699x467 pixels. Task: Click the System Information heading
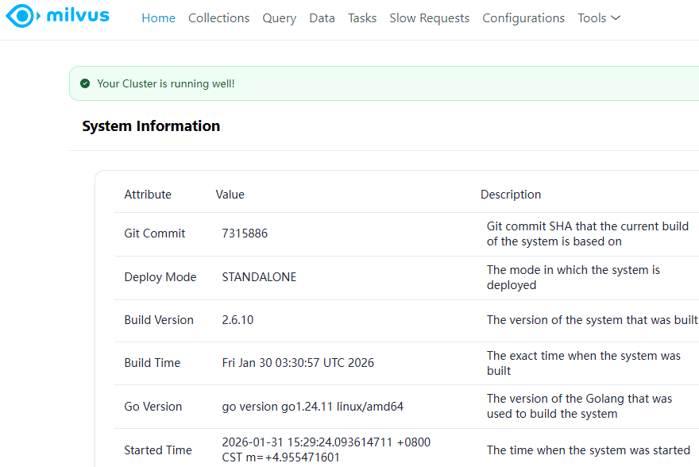pos(151,126)
